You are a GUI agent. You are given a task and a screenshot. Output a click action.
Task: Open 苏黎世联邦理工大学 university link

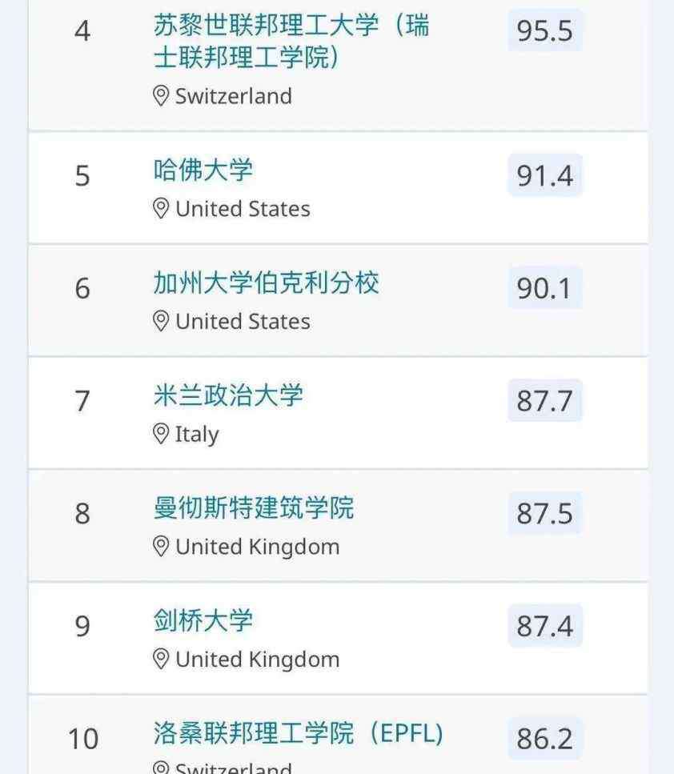291,41
